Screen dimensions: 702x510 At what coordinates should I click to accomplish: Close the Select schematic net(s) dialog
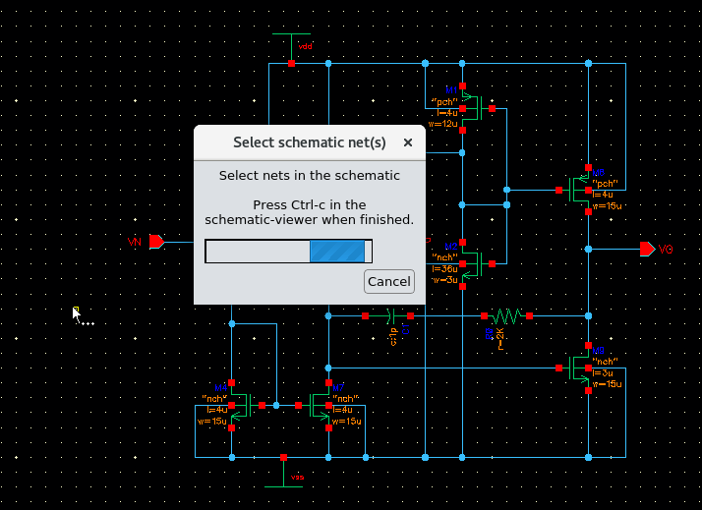(x=407, y=142)
